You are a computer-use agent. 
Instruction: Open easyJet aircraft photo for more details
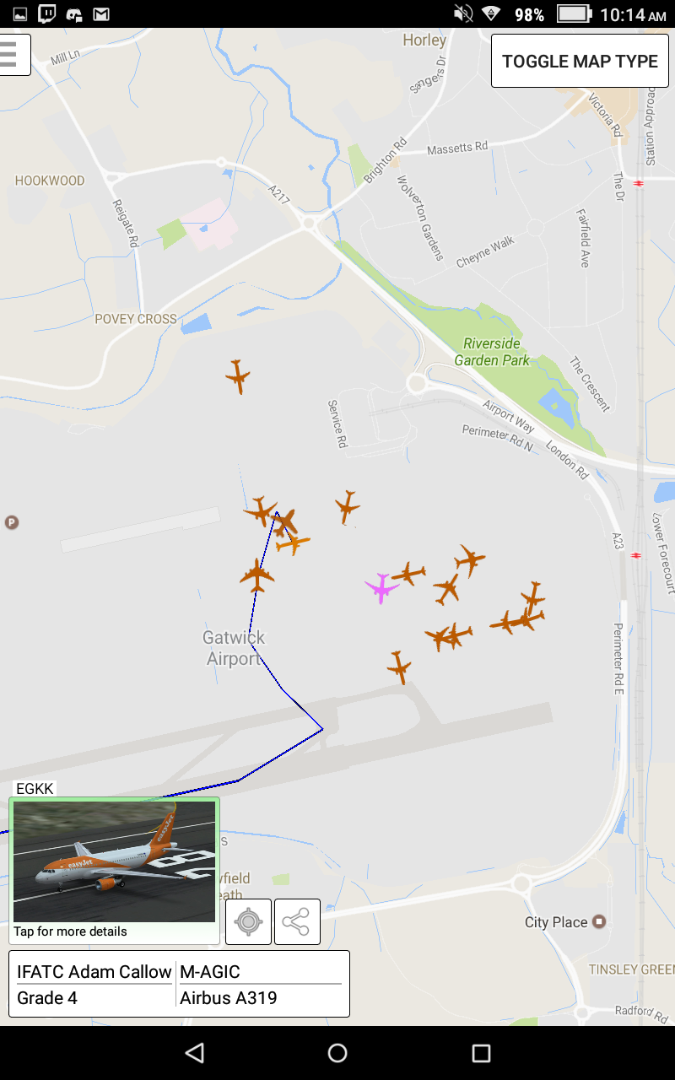[115, 870]
